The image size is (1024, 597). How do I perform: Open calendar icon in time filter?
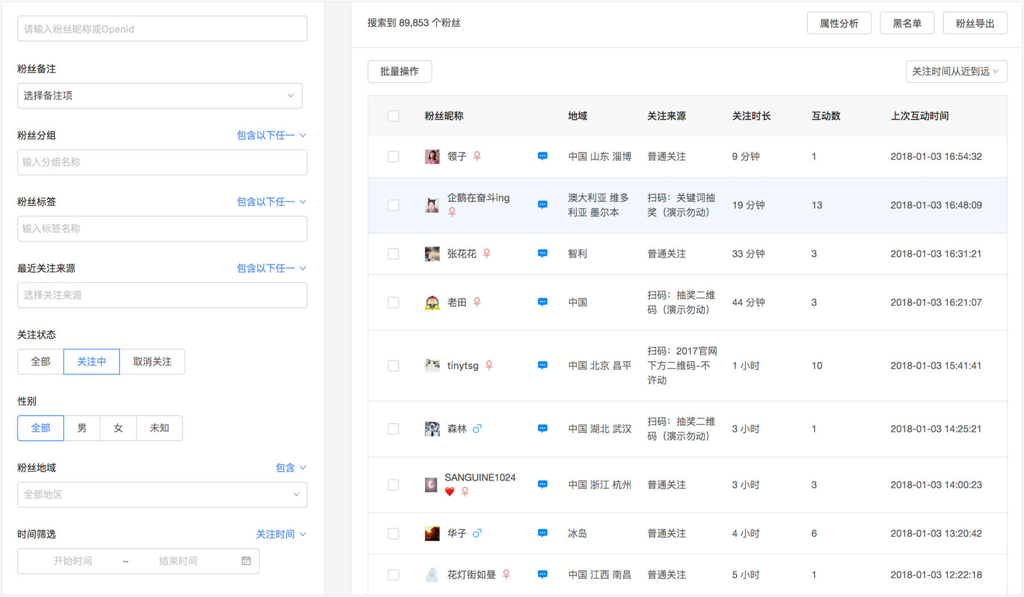[x=246, y=561]
